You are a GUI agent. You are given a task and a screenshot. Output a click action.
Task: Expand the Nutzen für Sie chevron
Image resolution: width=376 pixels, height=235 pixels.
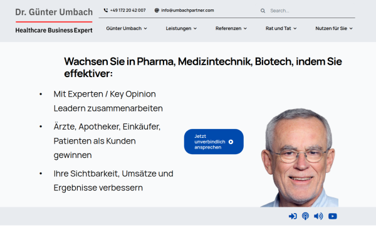click(x=351, y=29)
